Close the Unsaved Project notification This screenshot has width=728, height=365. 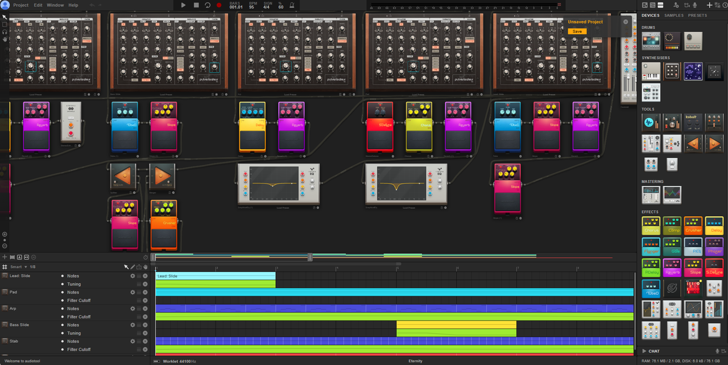pyautogui.click(x=626, y=22)
